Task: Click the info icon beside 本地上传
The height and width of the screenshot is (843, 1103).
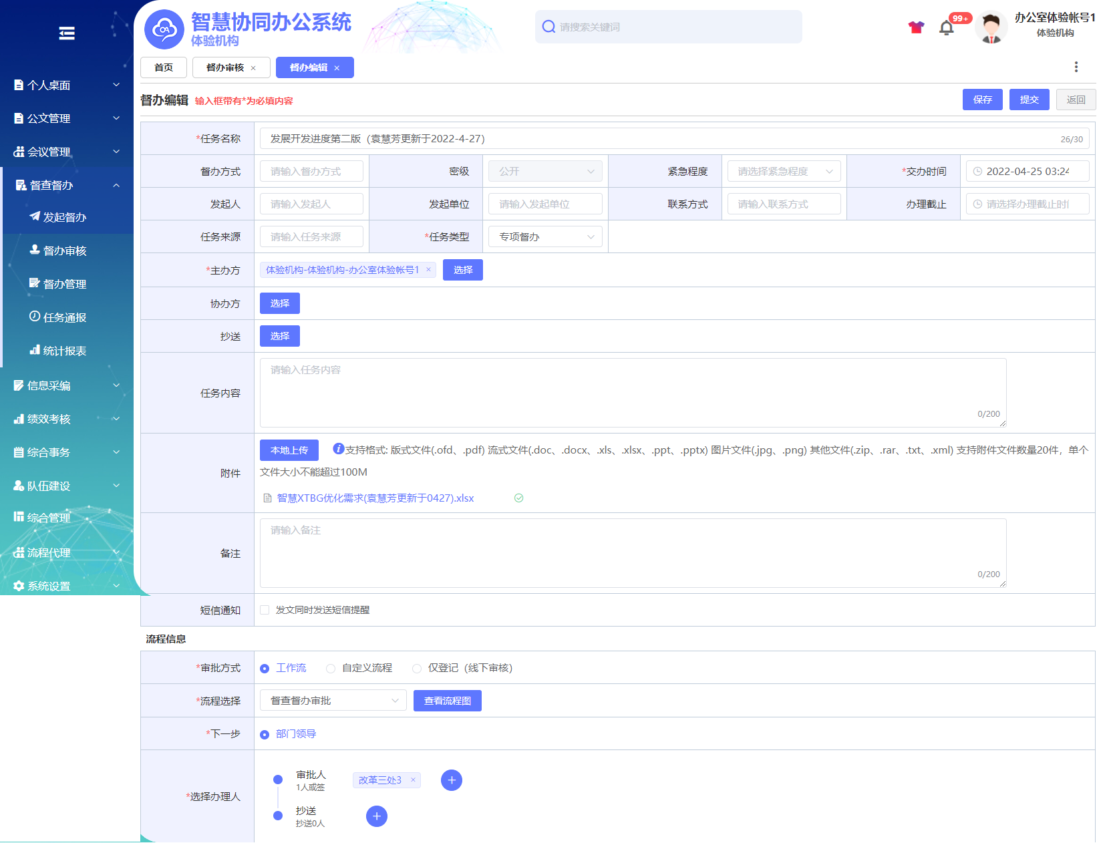Action: click(x=338, y=449)
